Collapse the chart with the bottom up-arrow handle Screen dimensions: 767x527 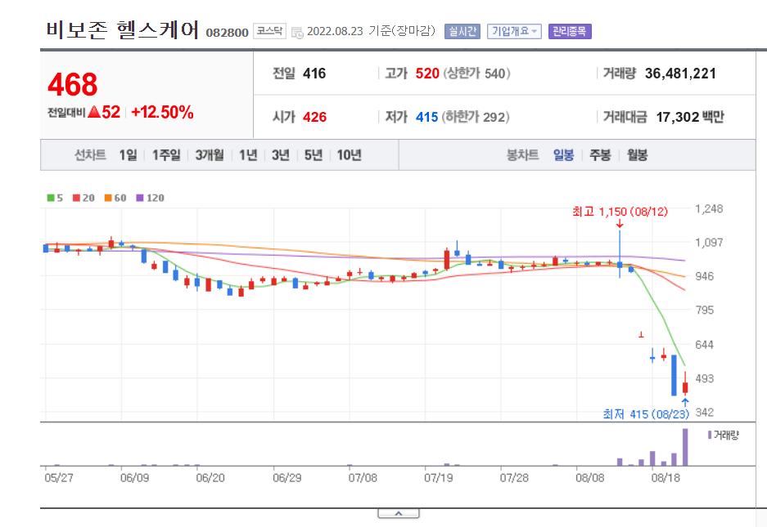pyautogui.click(x=398, y=513)
